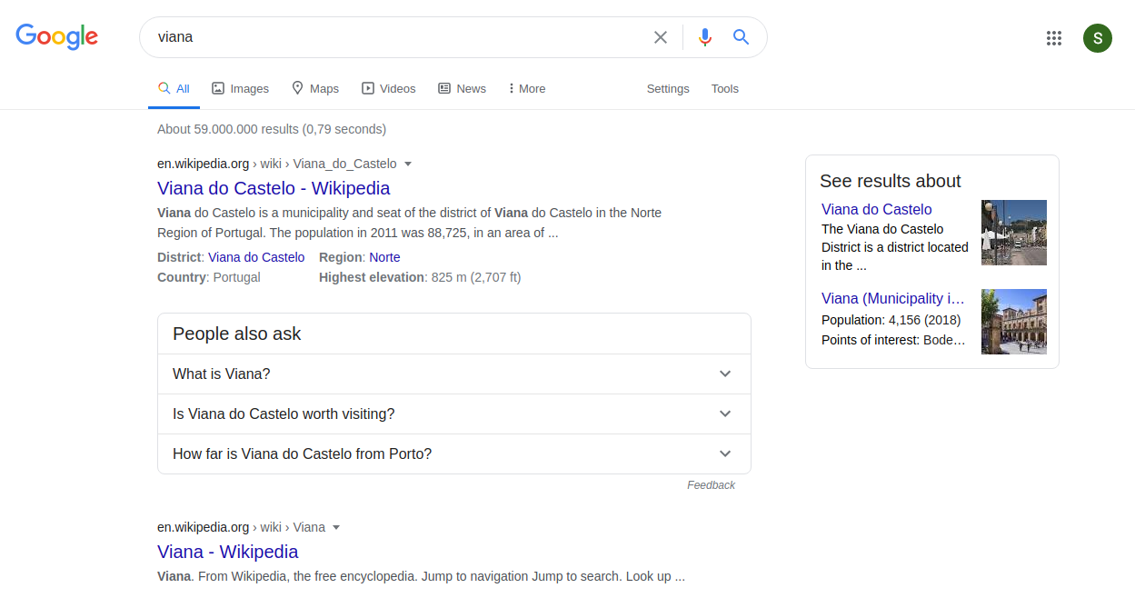Image resolution: width=1135 pixels, height=598 pixels.
Task: Open the Viana do Castelo - Wikipedia result
Action: [x=274, y=188]
